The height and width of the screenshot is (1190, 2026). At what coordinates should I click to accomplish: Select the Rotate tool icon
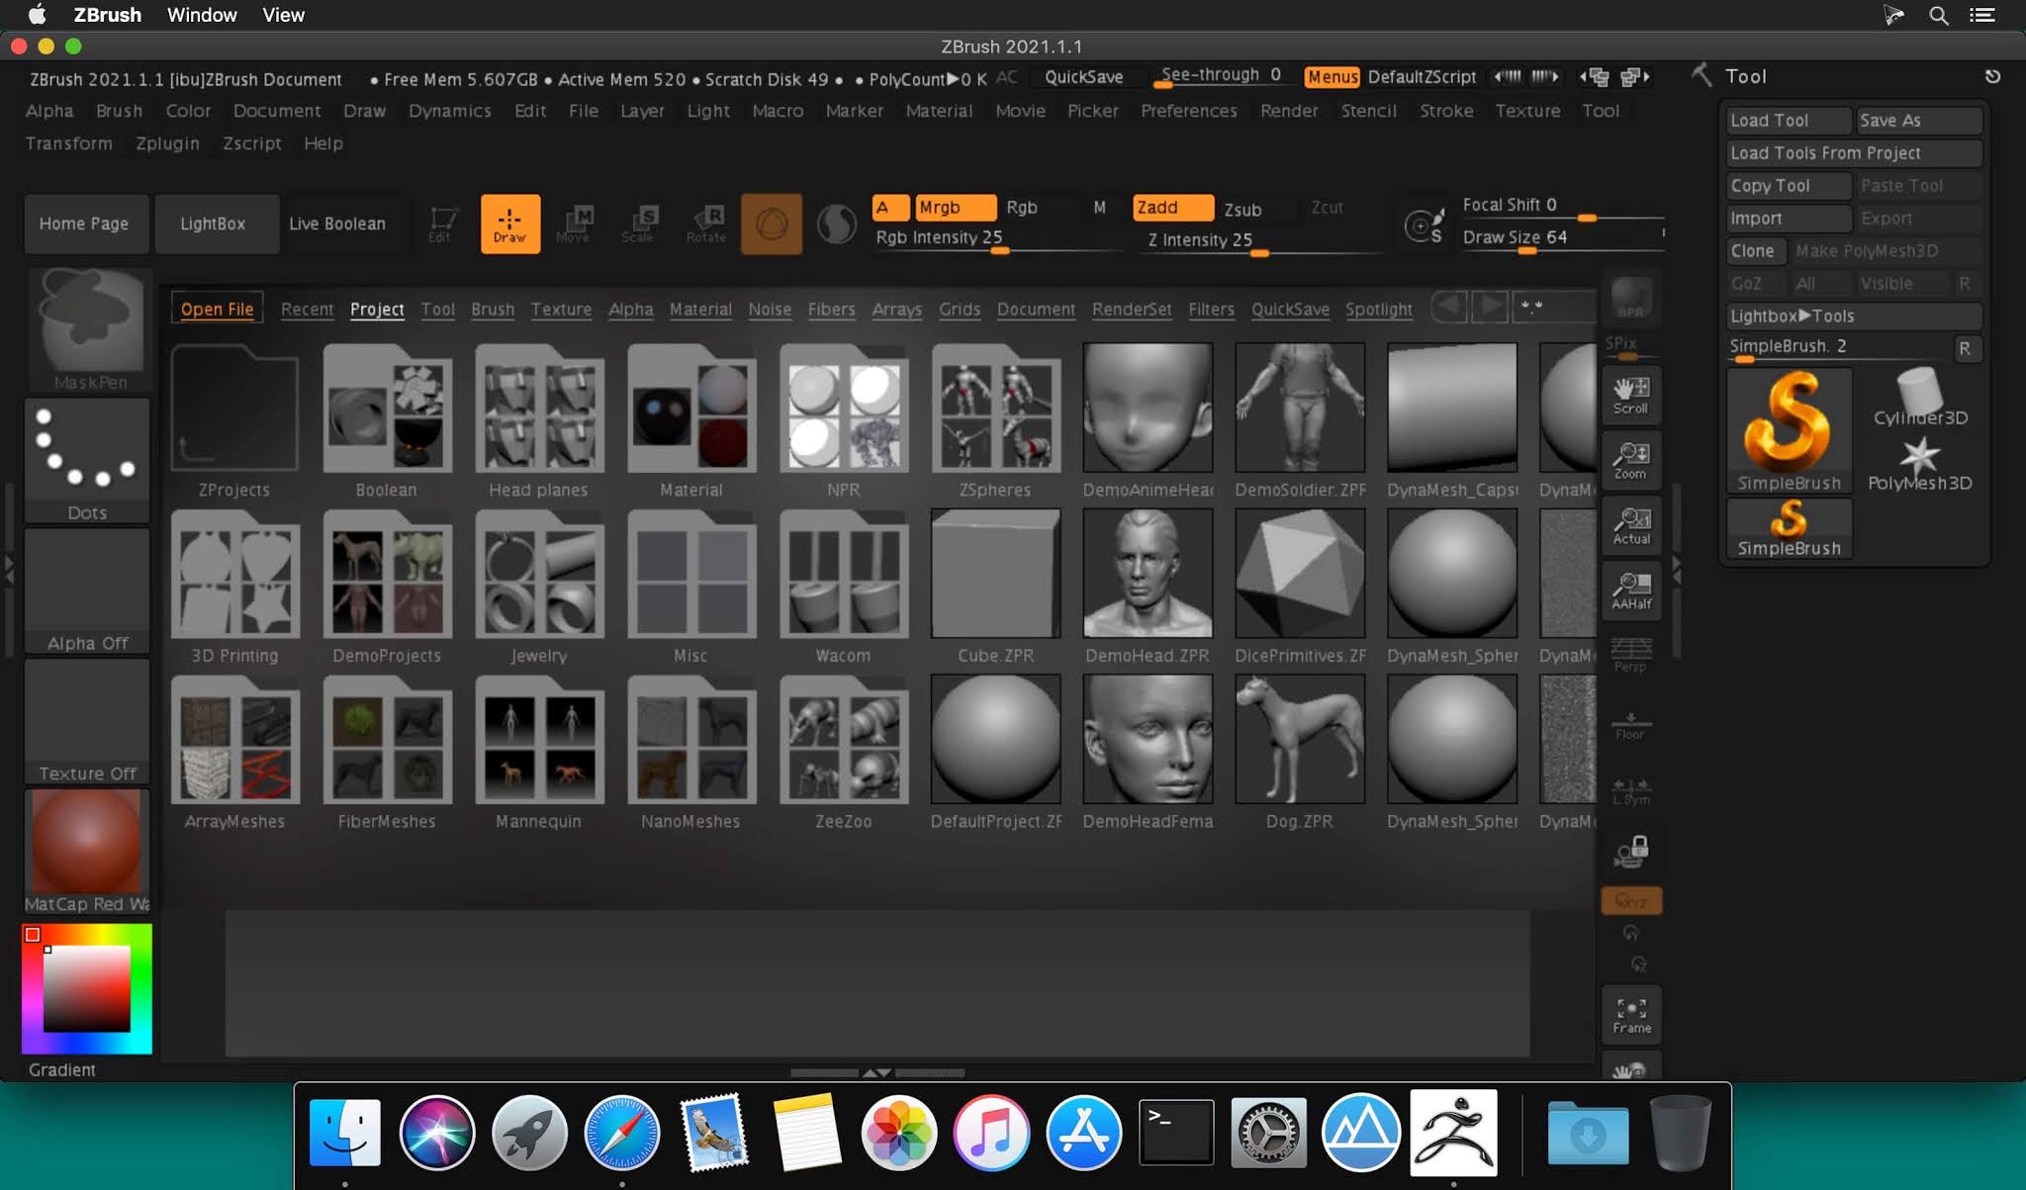click(x=705, y=223)
